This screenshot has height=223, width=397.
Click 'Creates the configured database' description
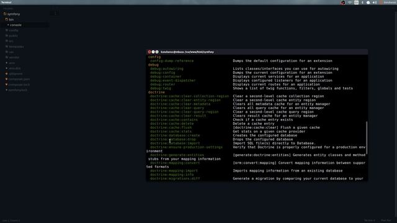click(x=265, y=136)
